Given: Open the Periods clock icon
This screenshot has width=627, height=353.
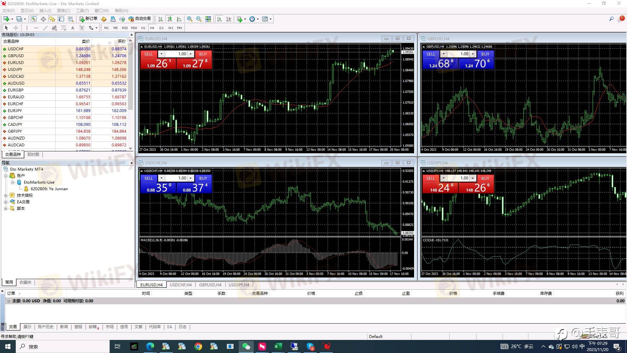Looking at the screenshot, I should (x=252, y=19).
